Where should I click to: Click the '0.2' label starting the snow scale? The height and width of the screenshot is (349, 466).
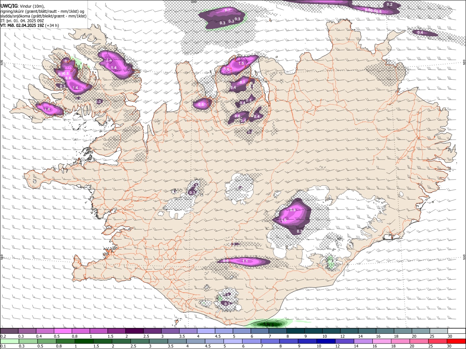coord(3,336)
